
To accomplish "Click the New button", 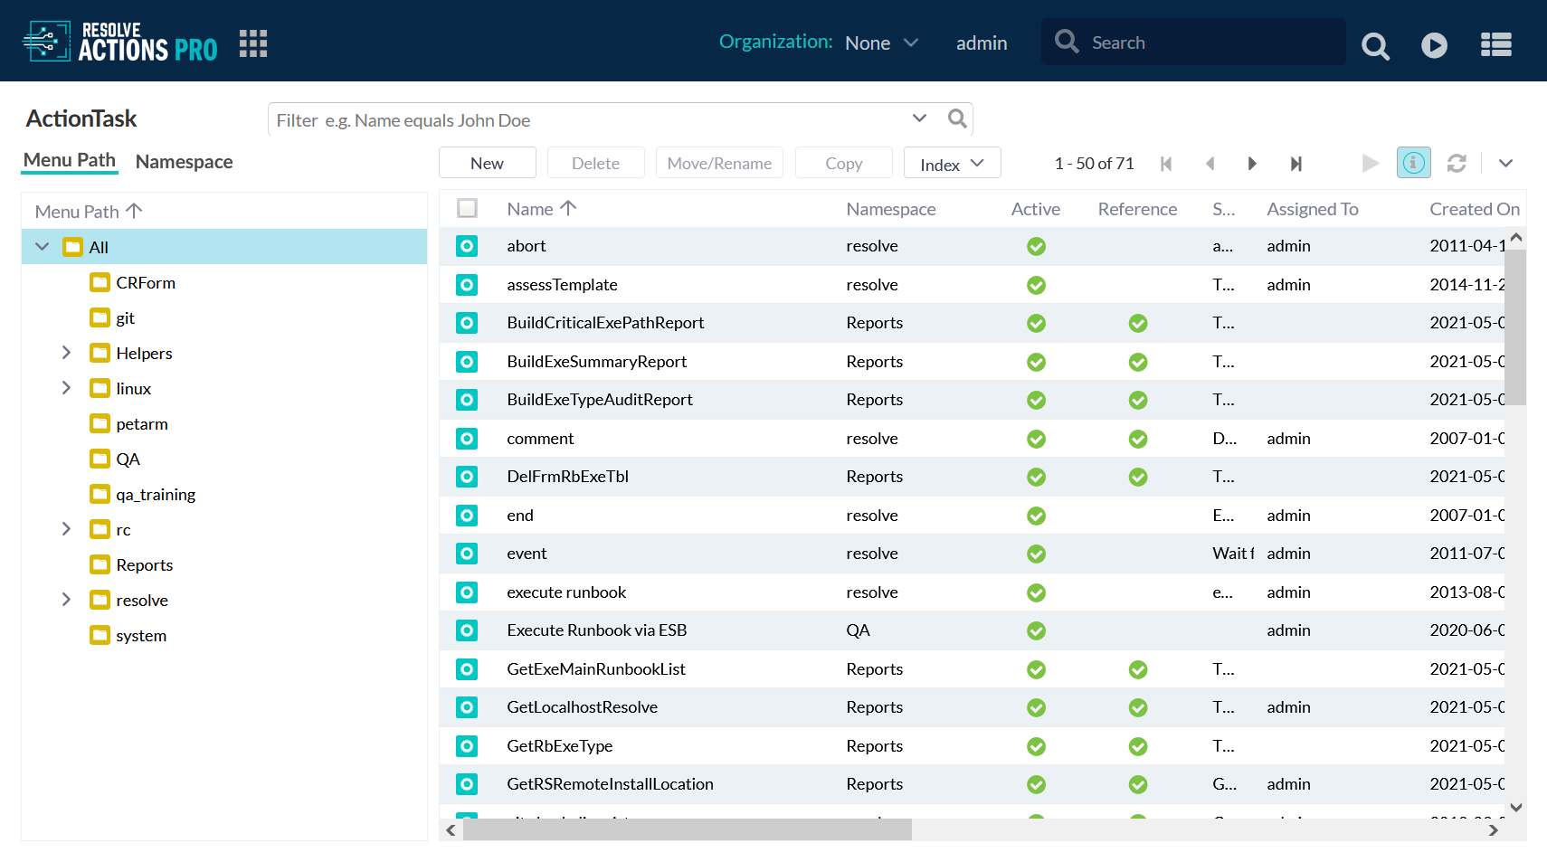I will [x=487, y=164].
